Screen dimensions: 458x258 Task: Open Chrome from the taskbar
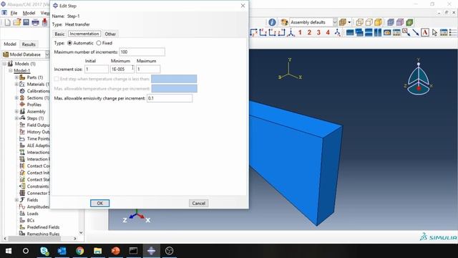tap(79, 251)
